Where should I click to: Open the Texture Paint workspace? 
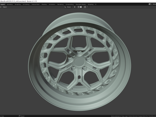[35, 5]
